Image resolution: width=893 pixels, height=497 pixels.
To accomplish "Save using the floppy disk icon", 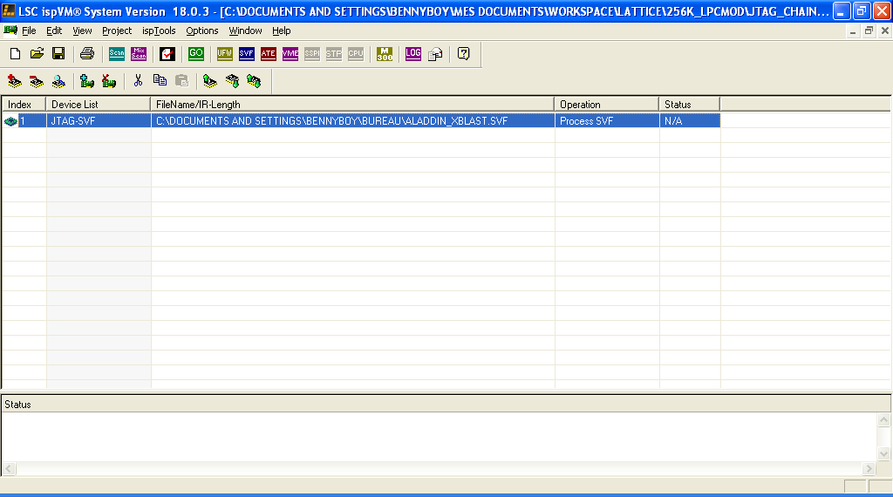I will (58, 53).
